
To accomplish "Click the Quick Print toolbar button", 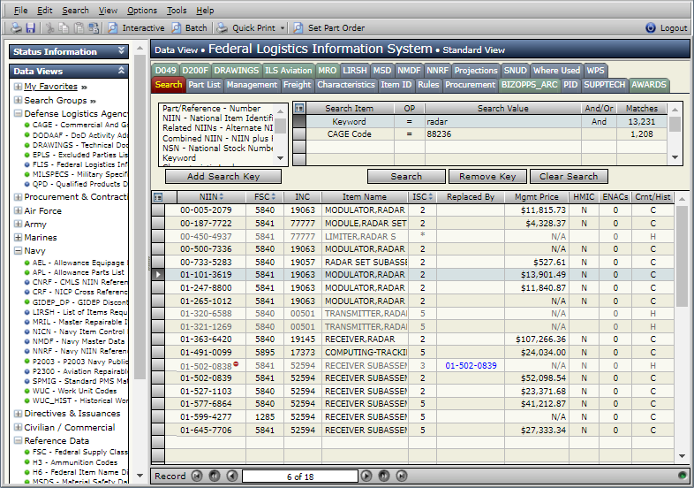I will (x=246, y=28).
